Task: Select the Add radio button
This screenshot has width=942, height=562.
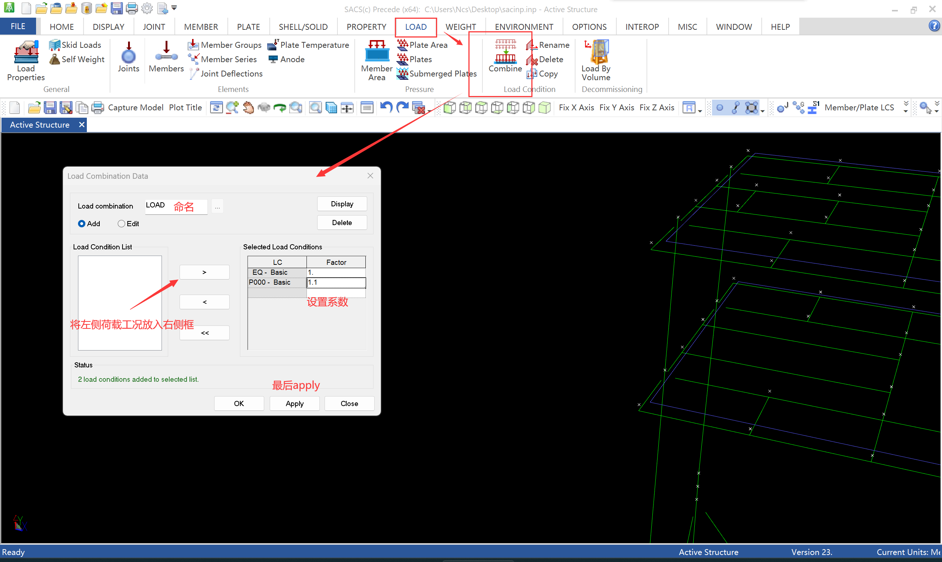Action: click(81, 224)
